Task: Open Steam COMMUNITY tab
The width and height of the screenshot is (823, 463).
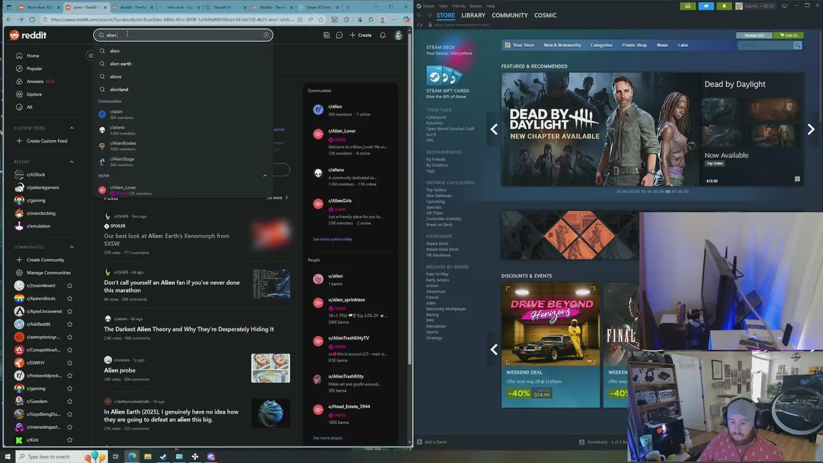Action: tap(510, 15)
